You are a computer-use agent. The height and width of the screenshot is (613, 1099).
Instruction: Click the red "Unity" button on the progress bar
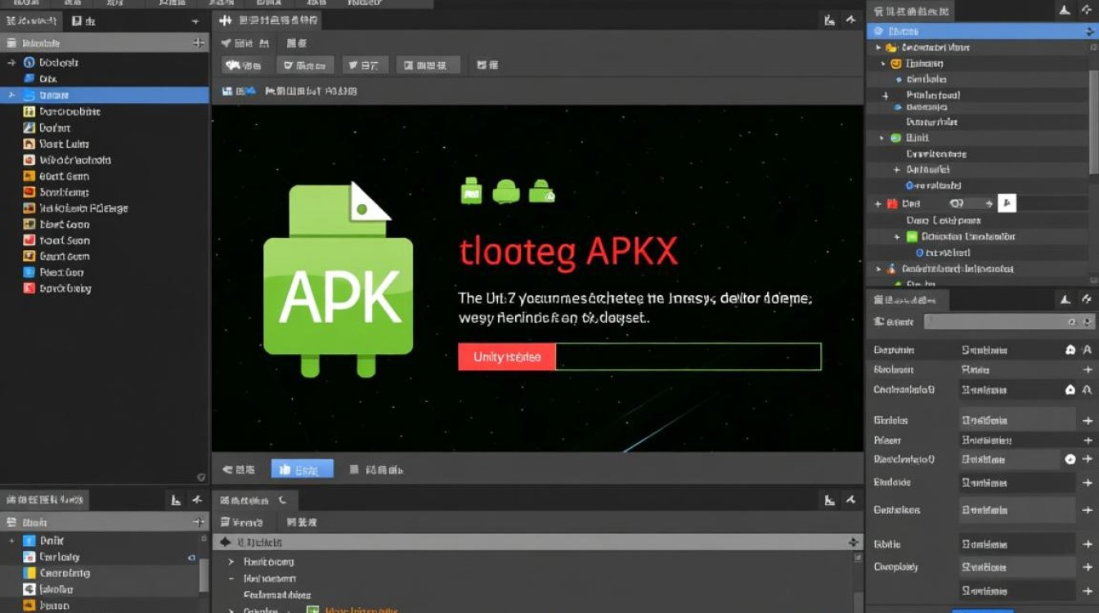pos(507,357)
